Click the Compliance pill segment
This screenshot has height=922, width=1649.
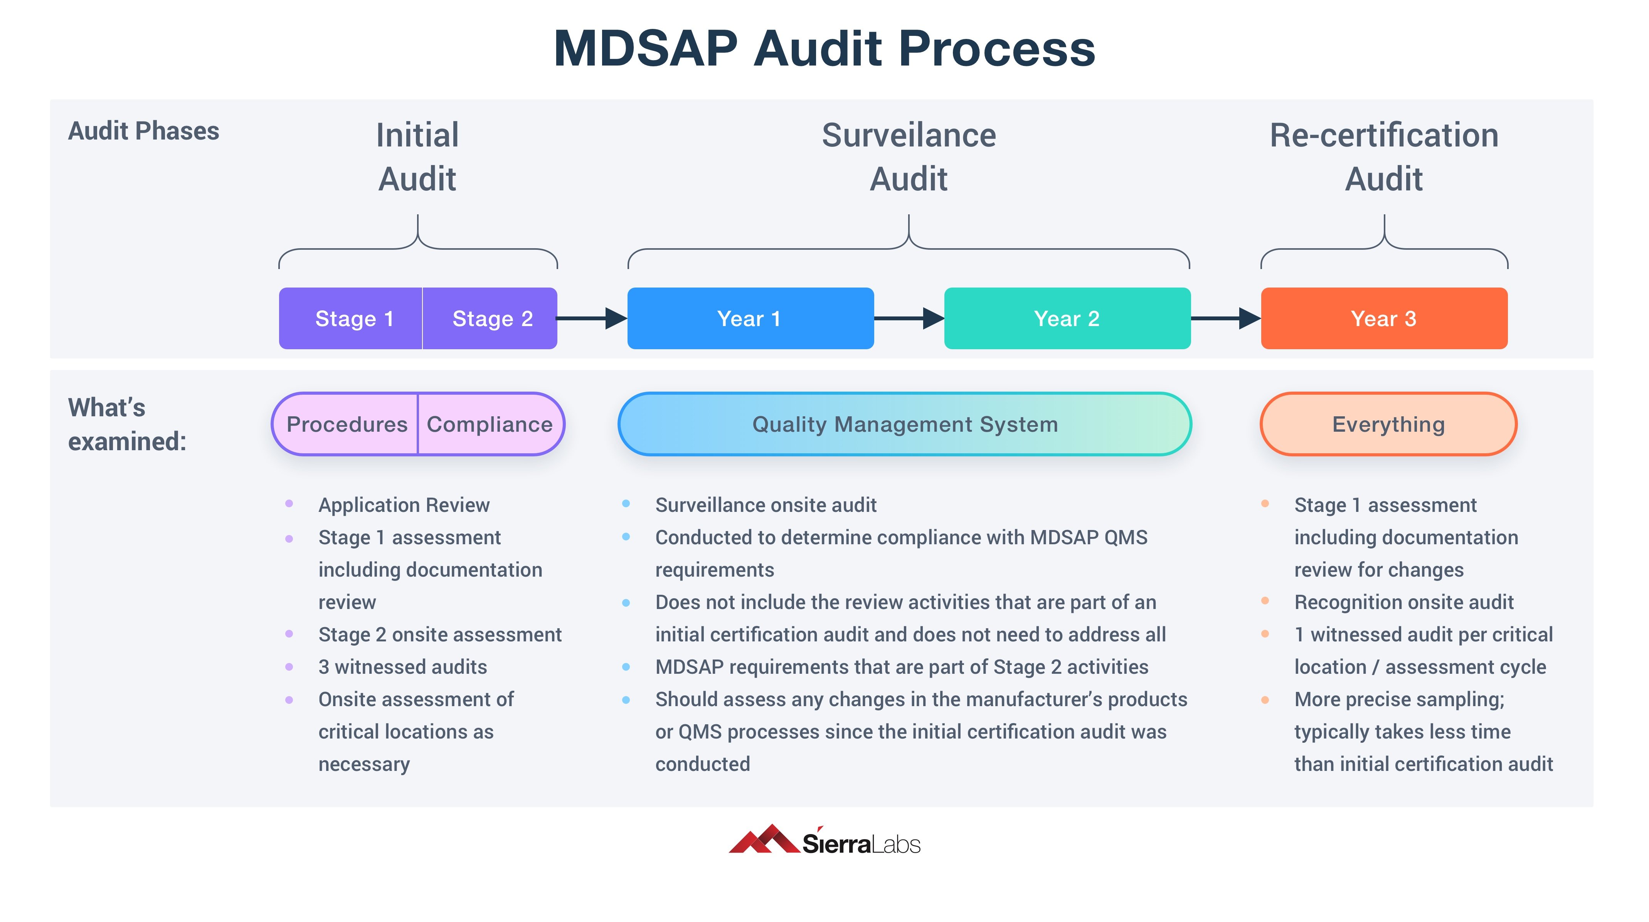pos(490,424)
